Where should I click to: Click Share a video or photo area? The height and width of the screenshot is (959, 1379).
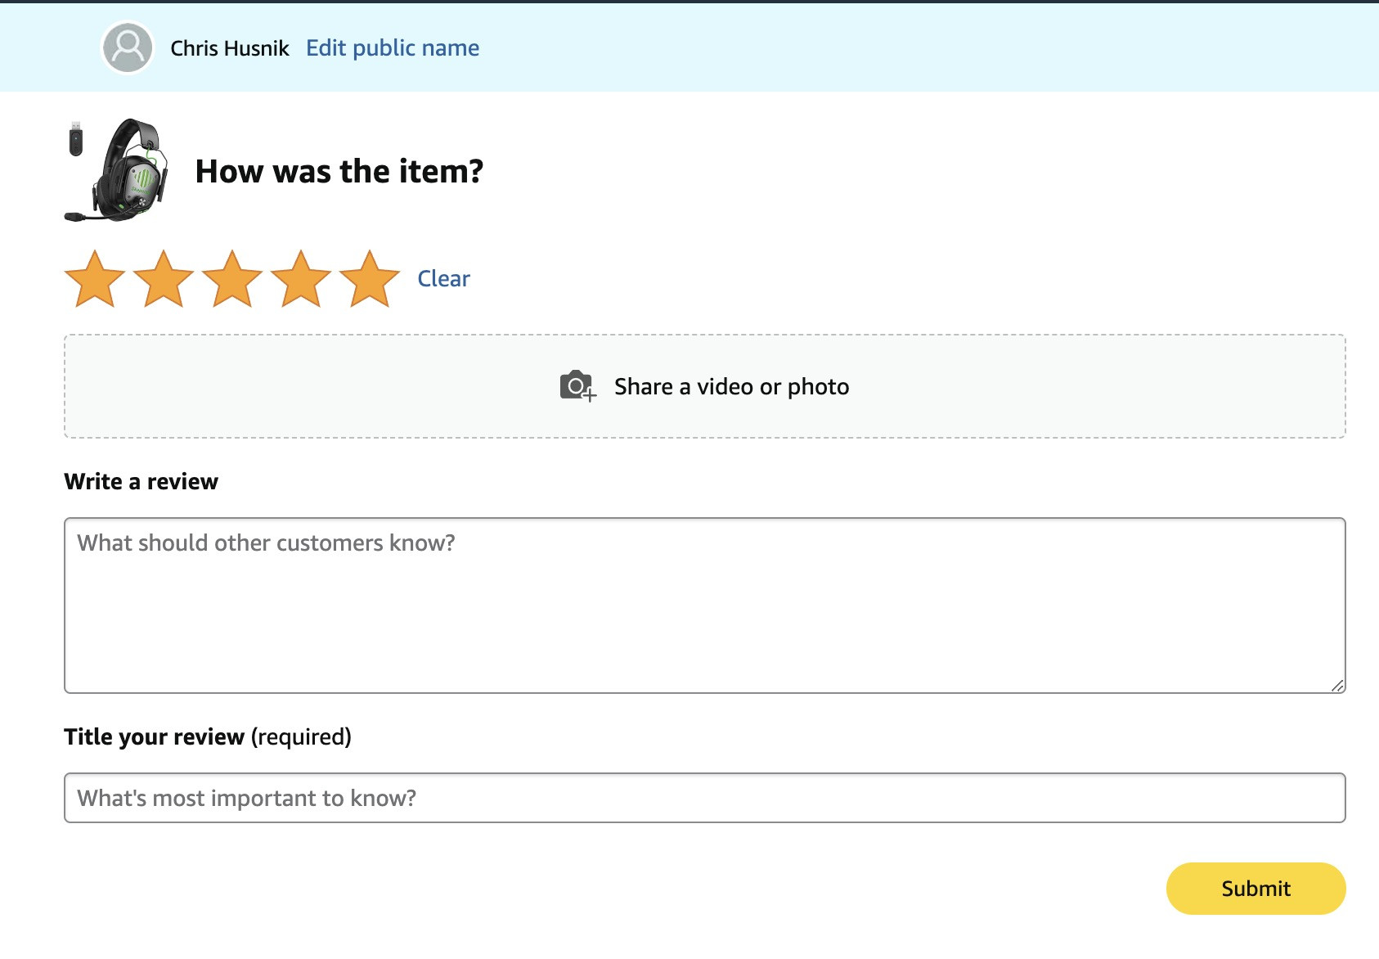point(705,386)
